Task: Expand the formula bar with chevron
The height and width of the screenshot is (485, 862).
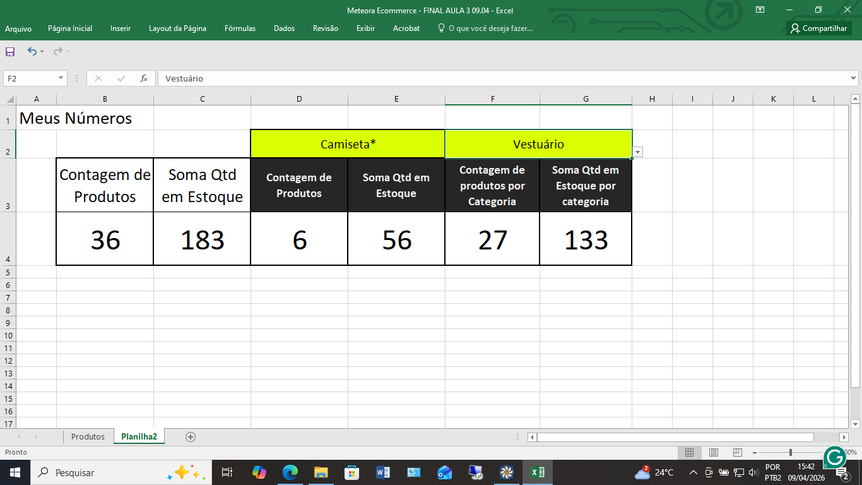Action: click(x=854, y=78)
